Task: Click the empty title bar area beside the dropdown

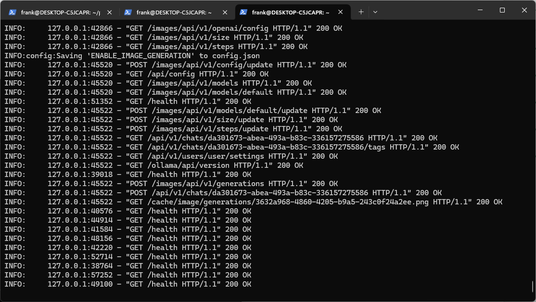Action: tap(423, 11)
